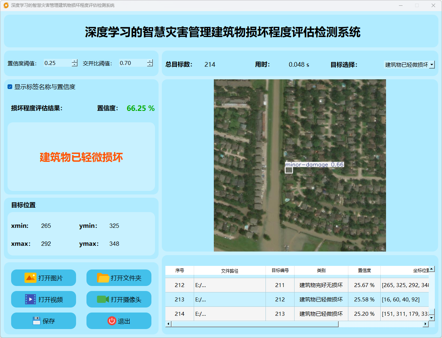Toggle 显示标签名称与置信度 checkbox
Image resolution: width=442 pixels, height=338 pixels.
click(x=10, y=87)
